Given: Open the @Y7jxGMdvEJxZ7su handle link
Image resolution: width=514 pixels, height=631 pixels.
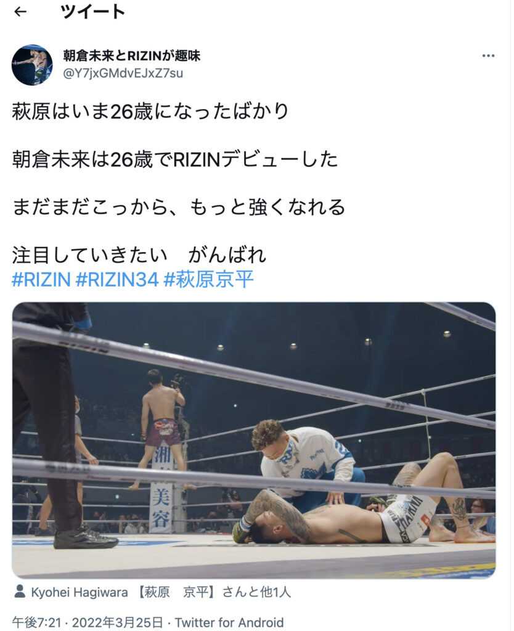Looking at the screenshot, I should point(123,73).
